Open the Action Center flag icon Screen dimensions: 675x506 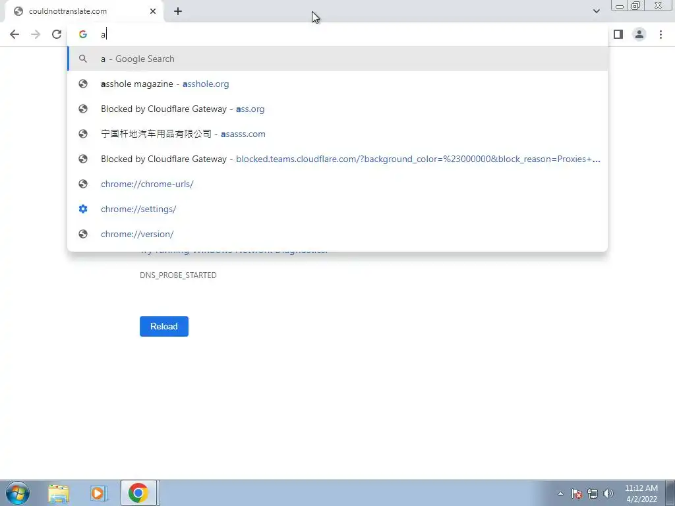577,493
